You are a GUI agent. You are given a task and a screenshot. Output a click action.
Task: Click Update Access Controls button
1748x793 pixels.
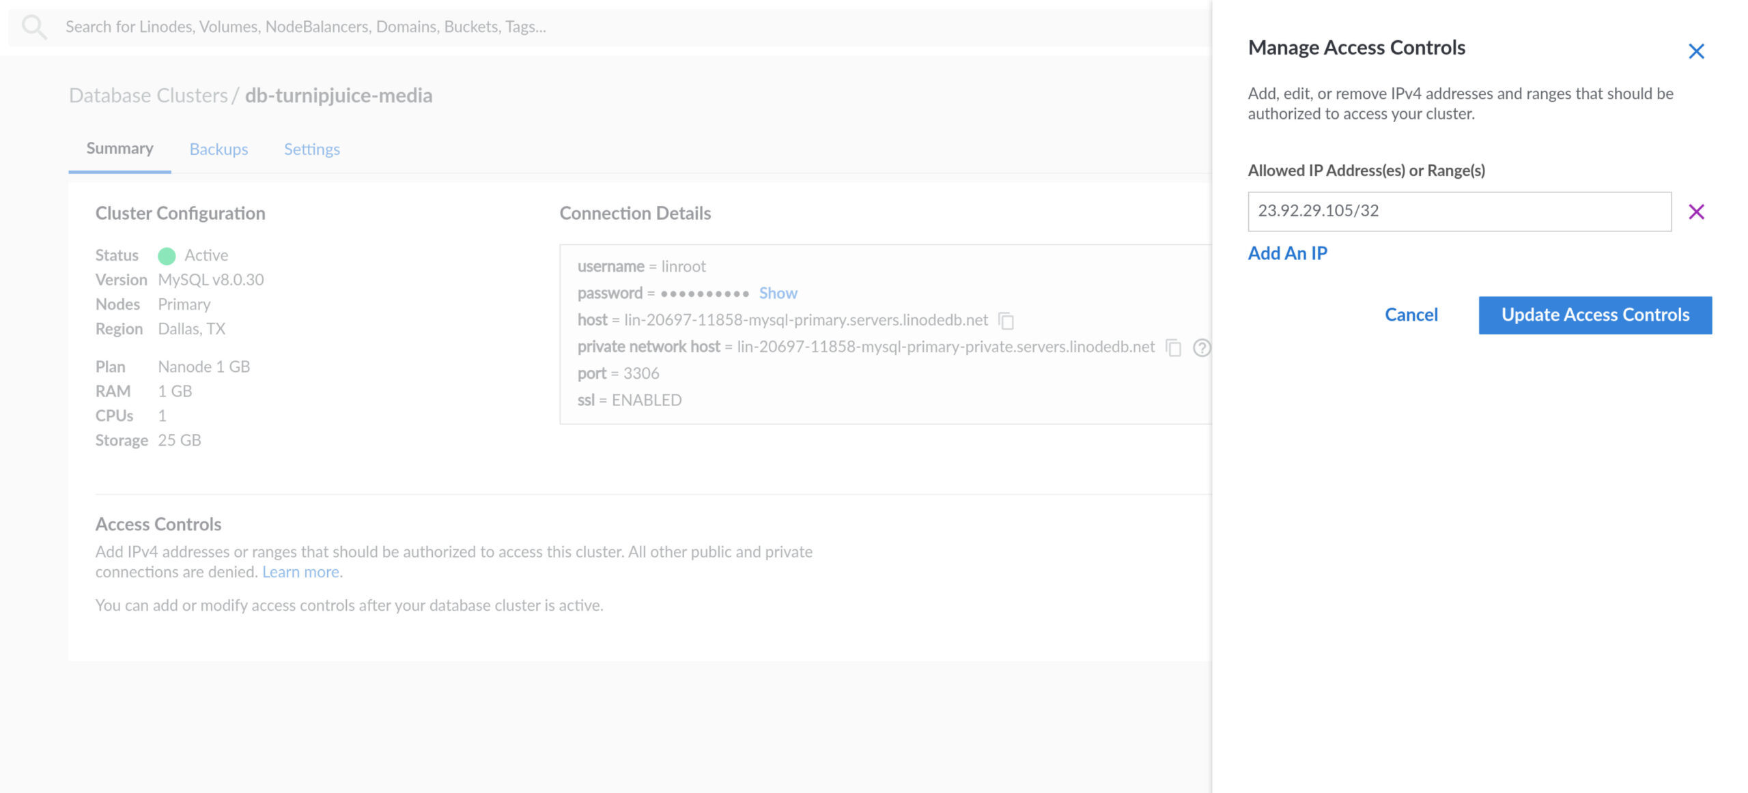tap(1595, 315)
